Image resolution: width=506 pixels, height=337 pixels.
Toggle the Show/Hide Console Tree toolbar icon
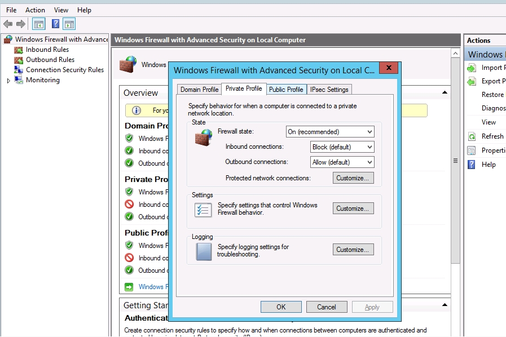point(39,24)
